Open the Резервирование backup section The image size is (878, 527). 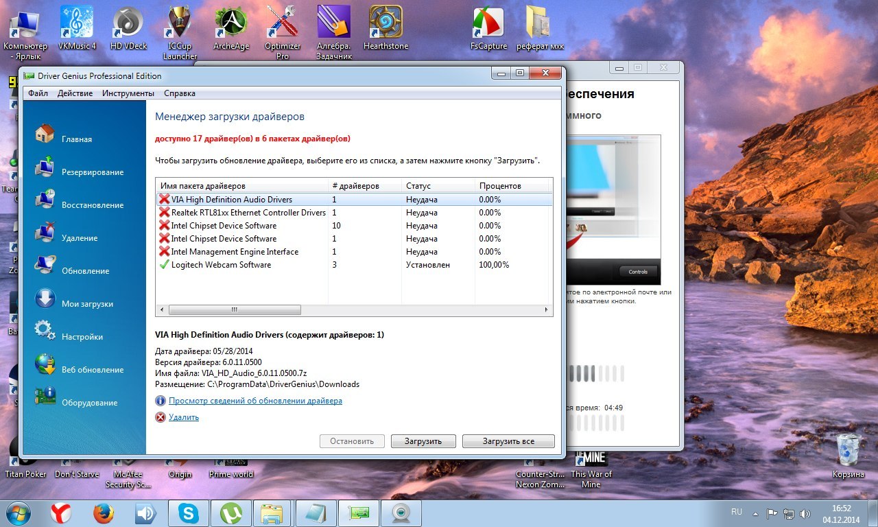point(45,167)
